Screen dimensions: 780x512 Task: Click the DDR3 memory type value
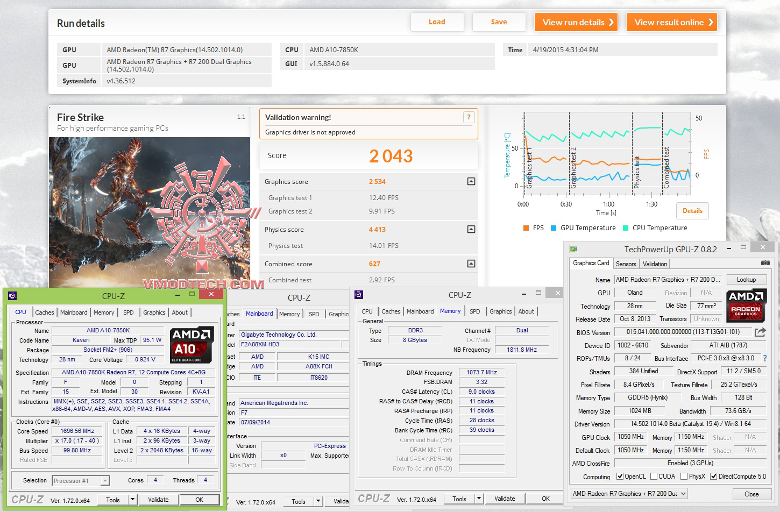[x=415, y=330]
